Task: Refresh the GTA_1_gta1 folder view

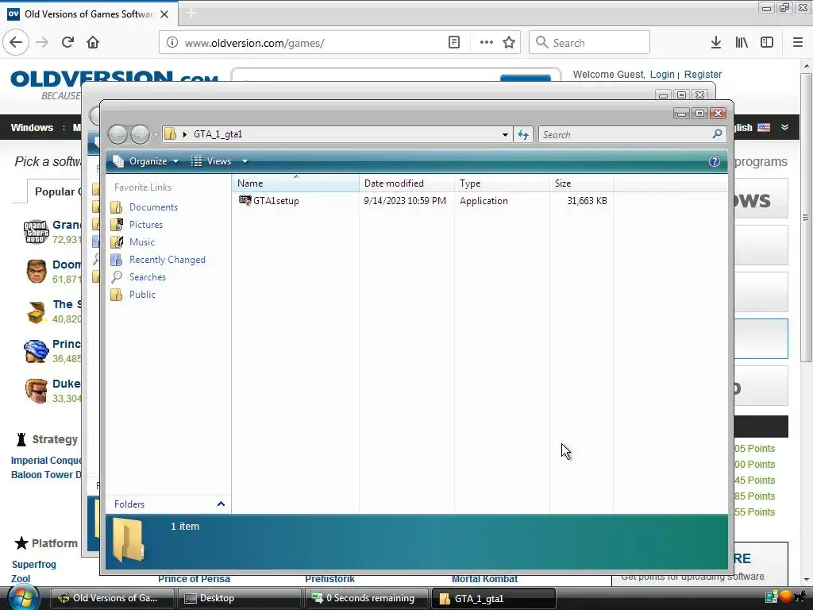Action: coord(523,135)
